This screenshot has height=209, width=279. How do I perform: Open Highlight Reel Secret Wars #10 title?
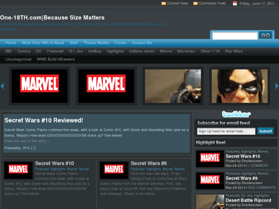(243, 156)
